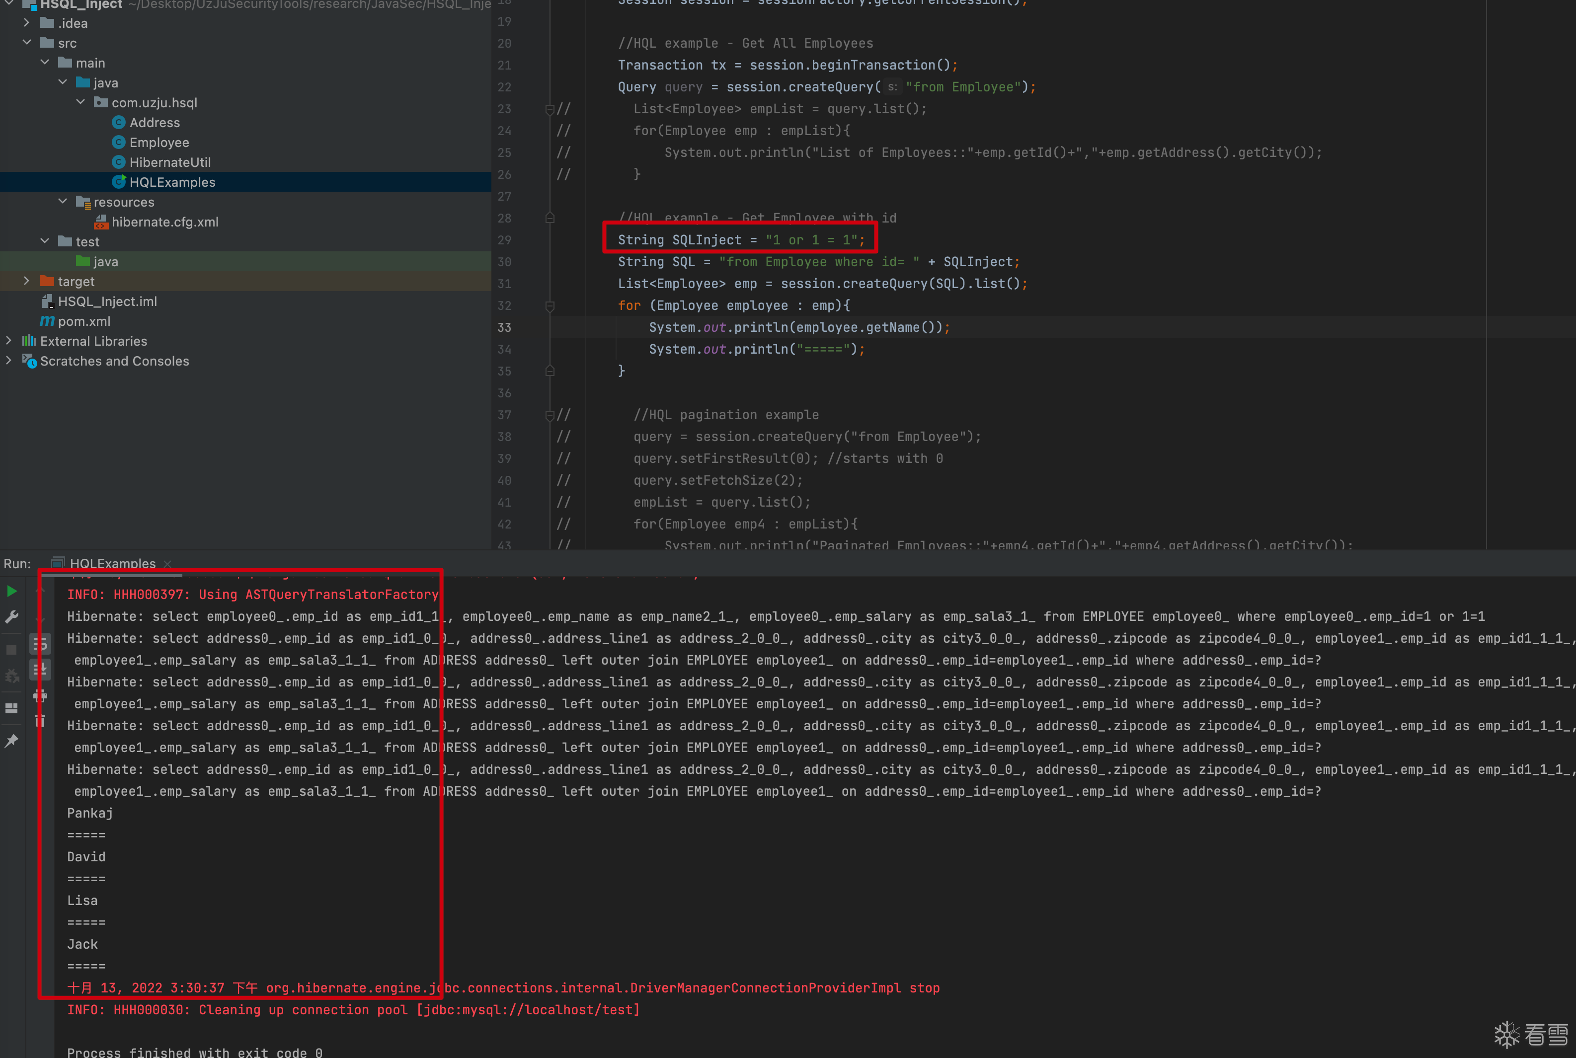
Task: Click the green Rerun button
Action: pos(11,592)
